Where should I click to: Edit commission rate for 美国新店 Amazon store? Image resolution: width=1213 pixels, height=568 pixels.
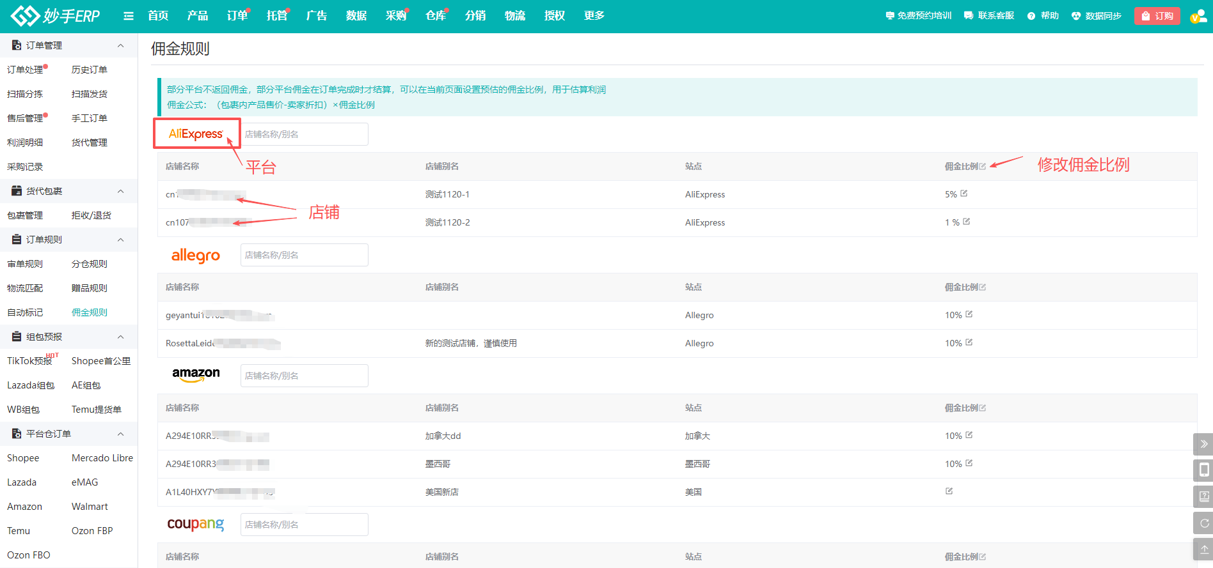[949, 491]
